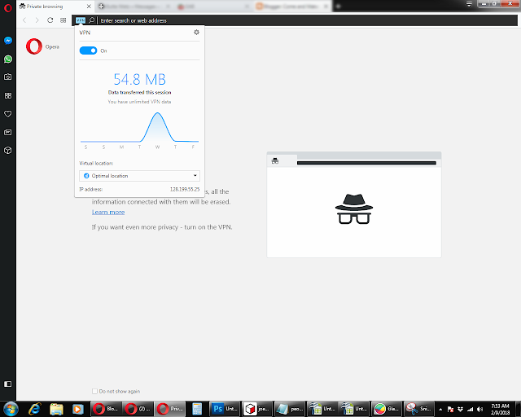Click the VPN badge in address bar
The height and width of the screenshot is (417, 521).
81,20
